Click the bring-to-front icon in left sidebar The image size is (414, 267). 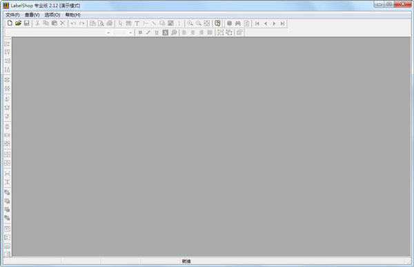tap(8, 192)
